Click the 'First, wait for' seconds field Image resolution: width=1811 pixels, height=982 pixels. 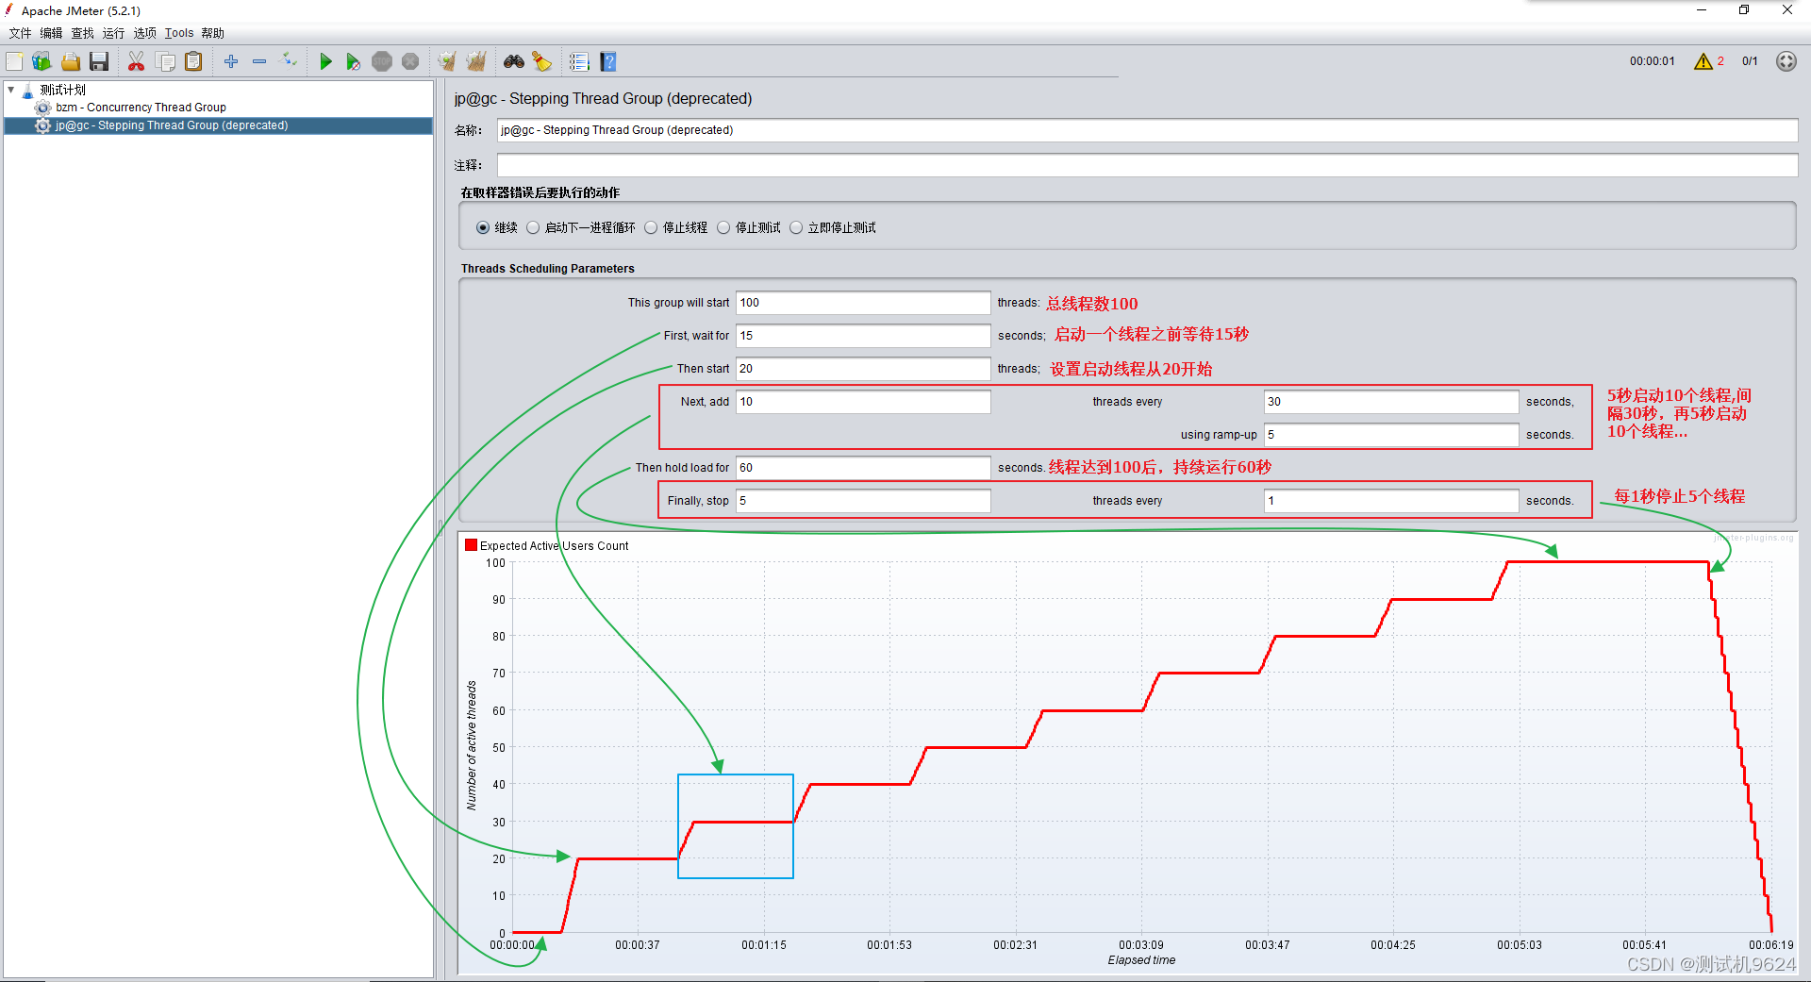click(863, 336)
